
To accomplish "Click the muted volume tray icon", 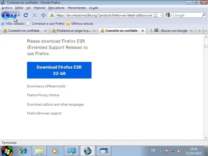I will pos(179,151).
